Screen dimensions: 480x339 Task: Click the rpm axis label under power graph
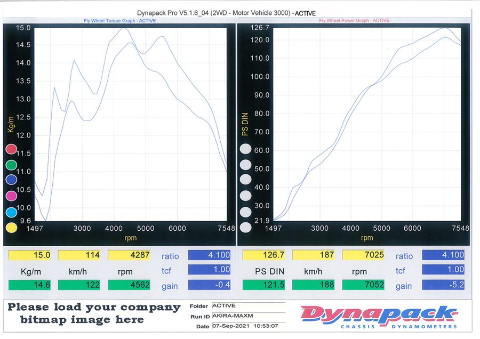(x=367, y=238)
